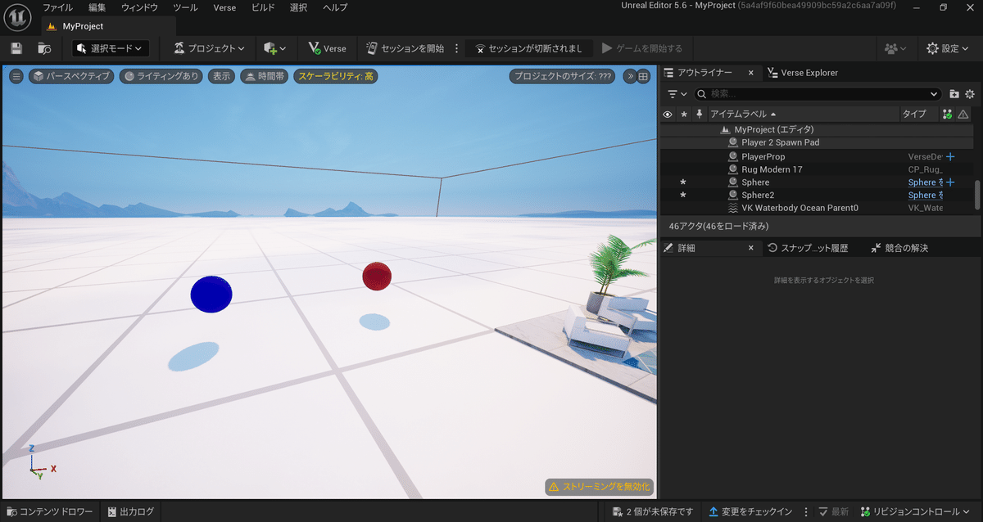Viewport: 983px width, 522px height.
Task: Select the Sphere actor row
Action: point(817,182)
